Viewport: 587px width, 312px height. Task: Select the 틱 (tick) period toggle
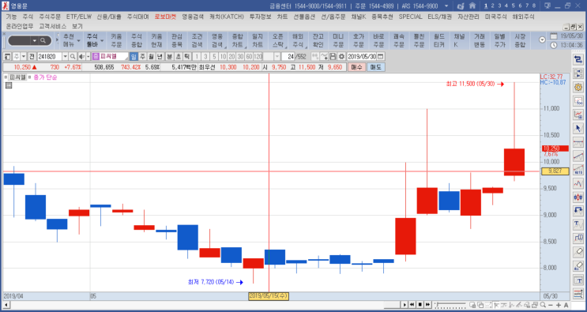(x=186, y=57)
